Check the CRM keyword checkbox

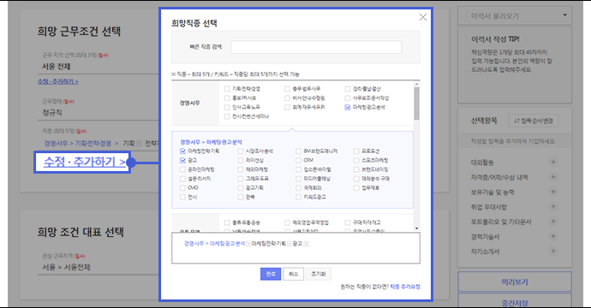click(x=299, y=160)
